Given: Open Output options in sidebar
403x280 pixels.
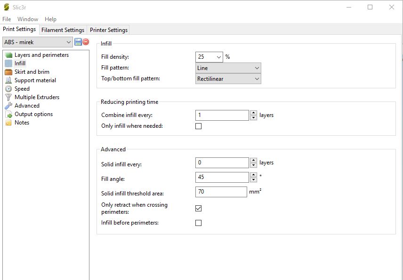Looking at the screenshot, I should pyautogui.click(x=33, y=114).
